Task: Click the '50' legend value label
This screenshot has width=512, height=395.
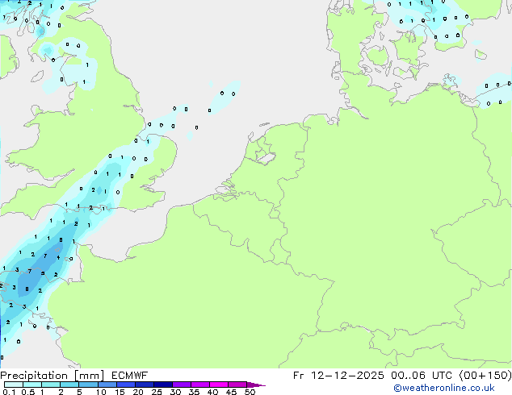Action: (x=250, y=392)
